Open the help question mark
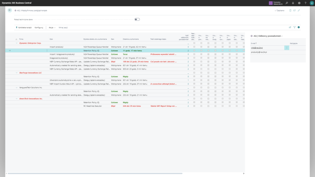 point(305,3)
